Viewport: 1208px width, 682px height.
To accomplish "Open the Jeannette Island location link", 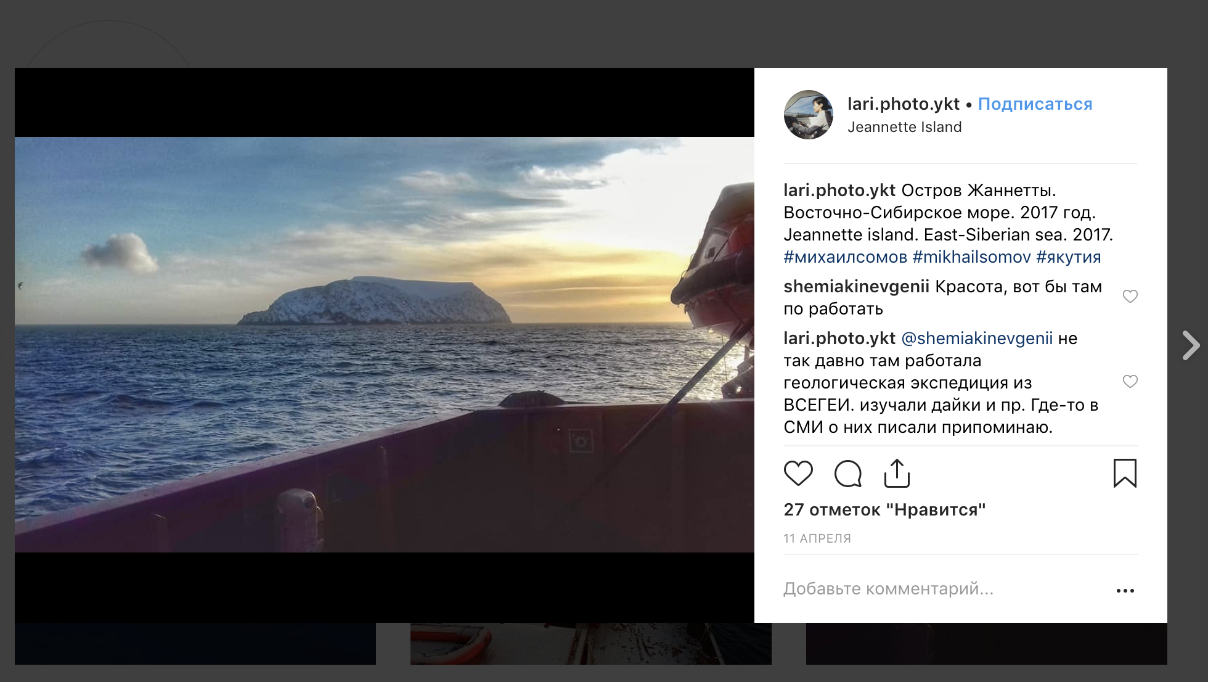I will click(x=904, y=127).
